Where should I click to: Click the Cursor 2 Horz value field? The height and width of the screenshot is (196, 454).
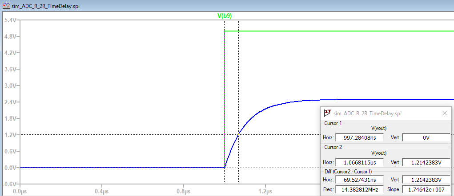coord(359,162)
